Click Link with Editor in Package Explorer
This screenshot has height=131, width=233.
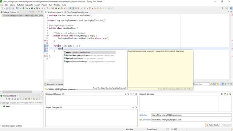pos(33,12)
